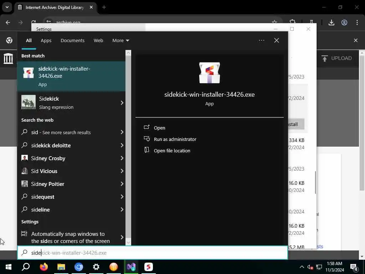Open the search options ellipsis menu
Image resolution: width=365 pixels, height=274 pixels.
tap(261, 41)
